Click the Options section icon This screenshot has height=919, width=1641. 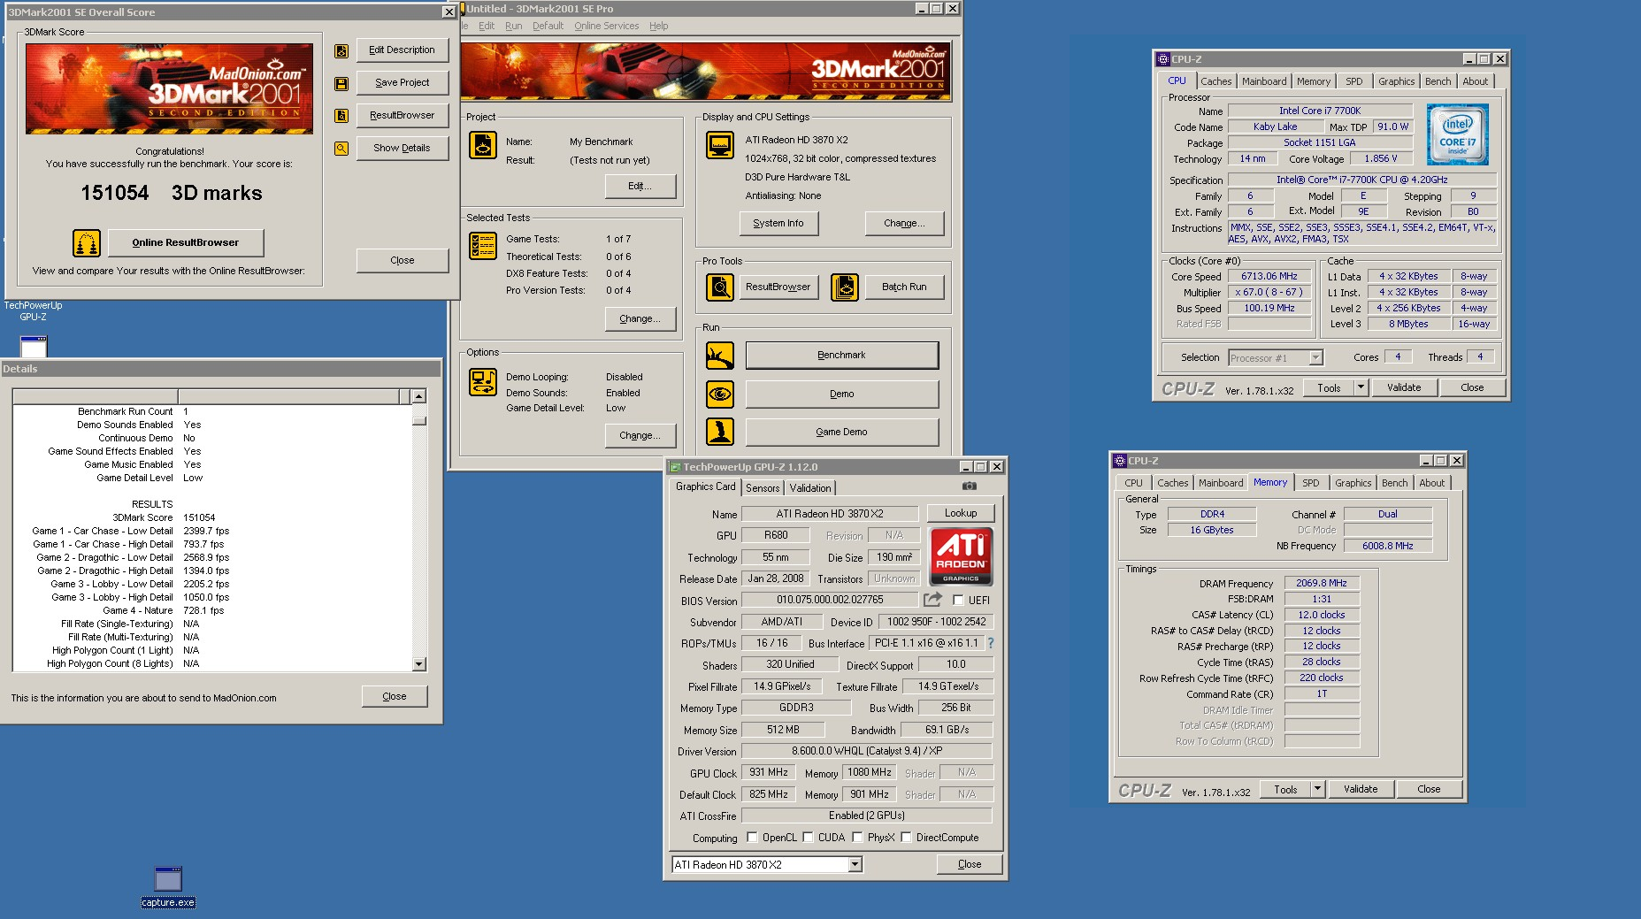(483, 382)
